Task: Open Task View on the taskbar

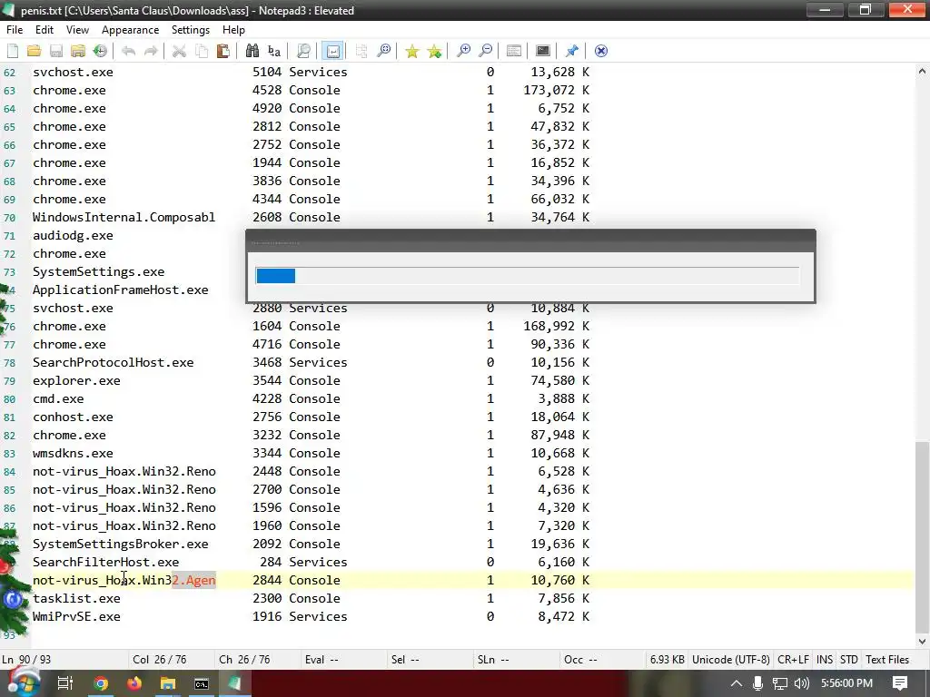Action: coord(64,683)
